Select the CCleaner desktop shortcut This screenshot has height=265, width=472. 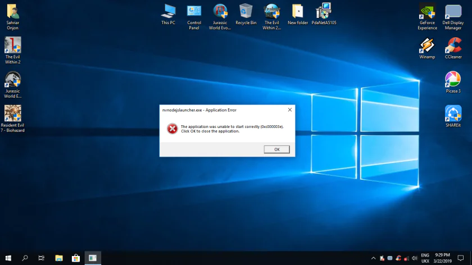coord(453,48)
